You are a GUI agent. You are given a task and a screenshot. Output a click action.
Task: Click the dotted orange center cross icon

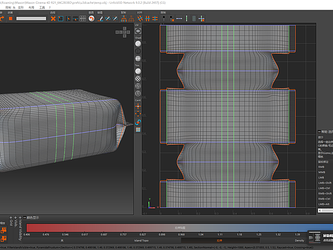138,113
